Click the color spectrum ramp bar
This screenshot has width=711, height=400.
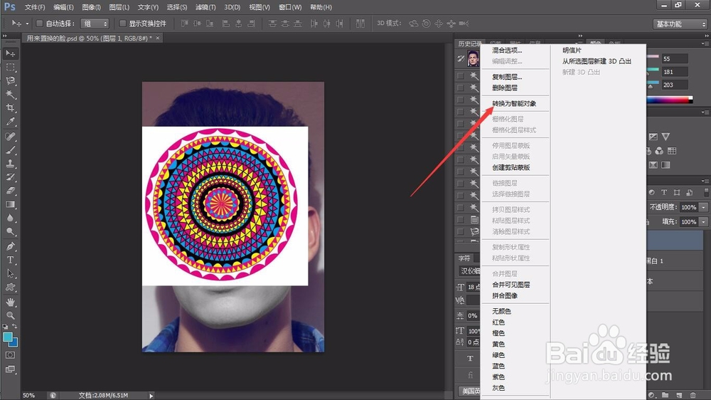670,100
